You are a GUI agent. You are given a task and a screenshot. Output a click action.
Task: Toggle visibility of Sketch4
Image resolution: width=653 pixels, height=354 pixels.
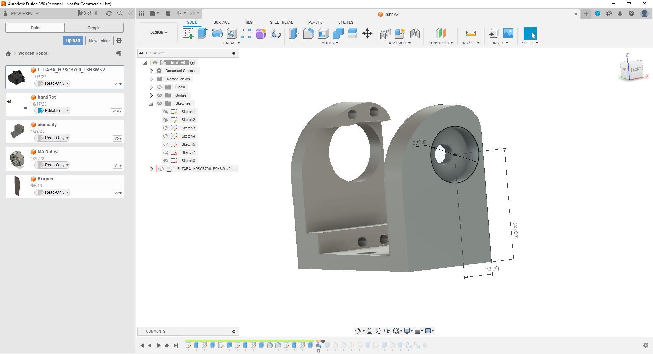[x=166, y=136]
